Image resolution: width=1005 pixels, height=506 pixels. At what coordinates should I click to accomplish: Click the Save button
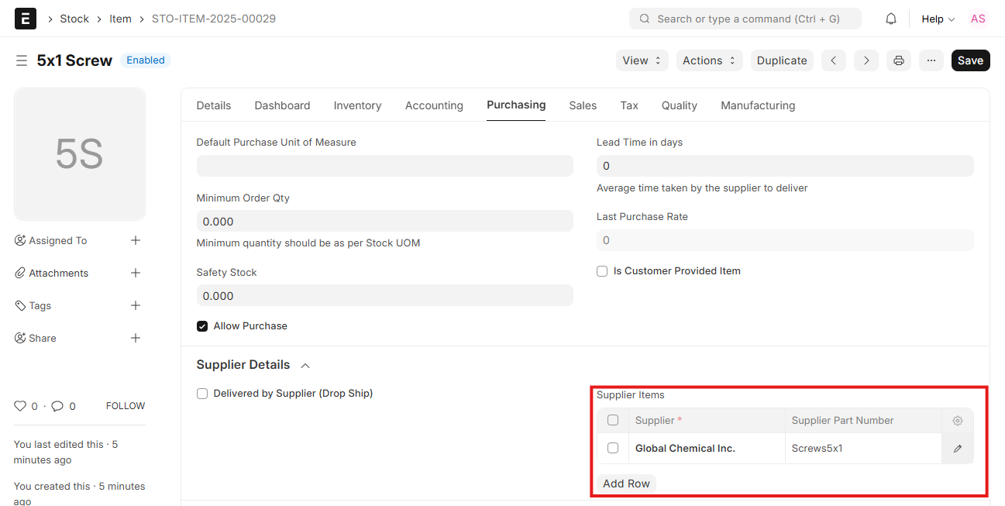click(970, 60)
